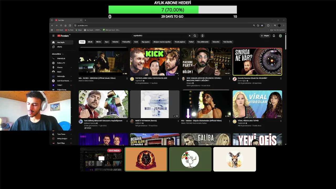
Task: Select the Haberler filter chip
Action: coord(115,42)
